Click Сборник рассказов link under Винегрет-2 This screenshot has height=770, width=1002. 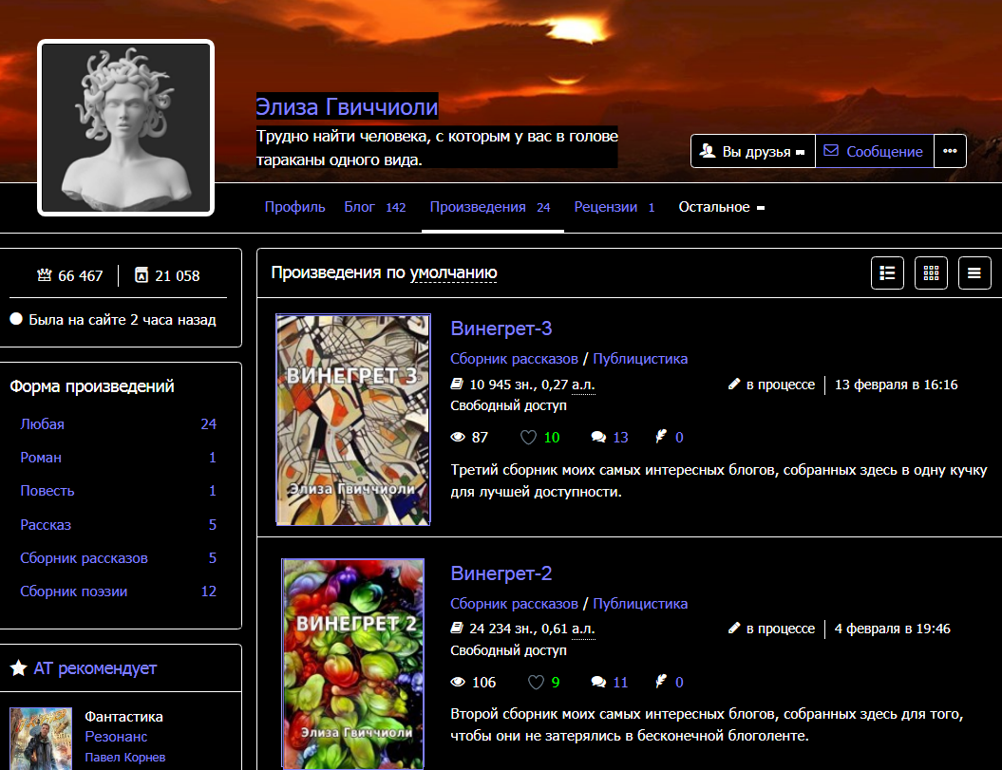(x=514, y=604)
